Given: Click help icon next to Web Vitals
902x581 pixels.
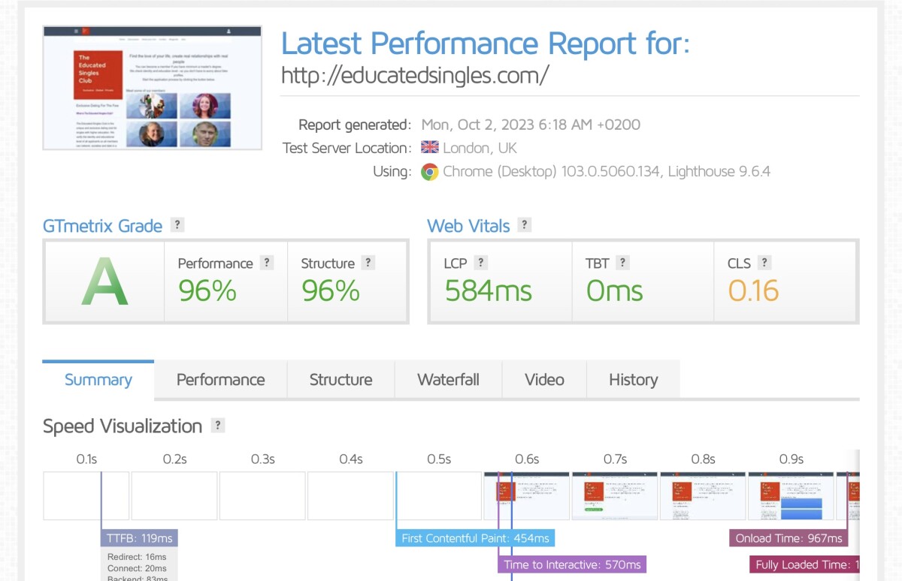Looking at the screenshot, I should 525,225.
